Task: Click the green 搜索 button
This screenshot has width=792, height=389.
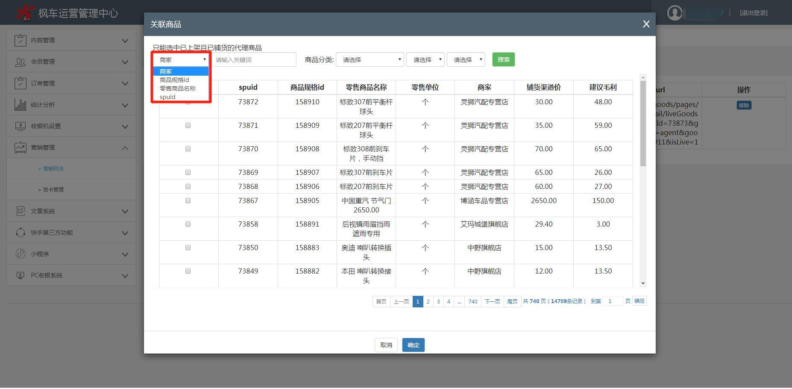Action: pyautogui.click(x=504, y=59)
